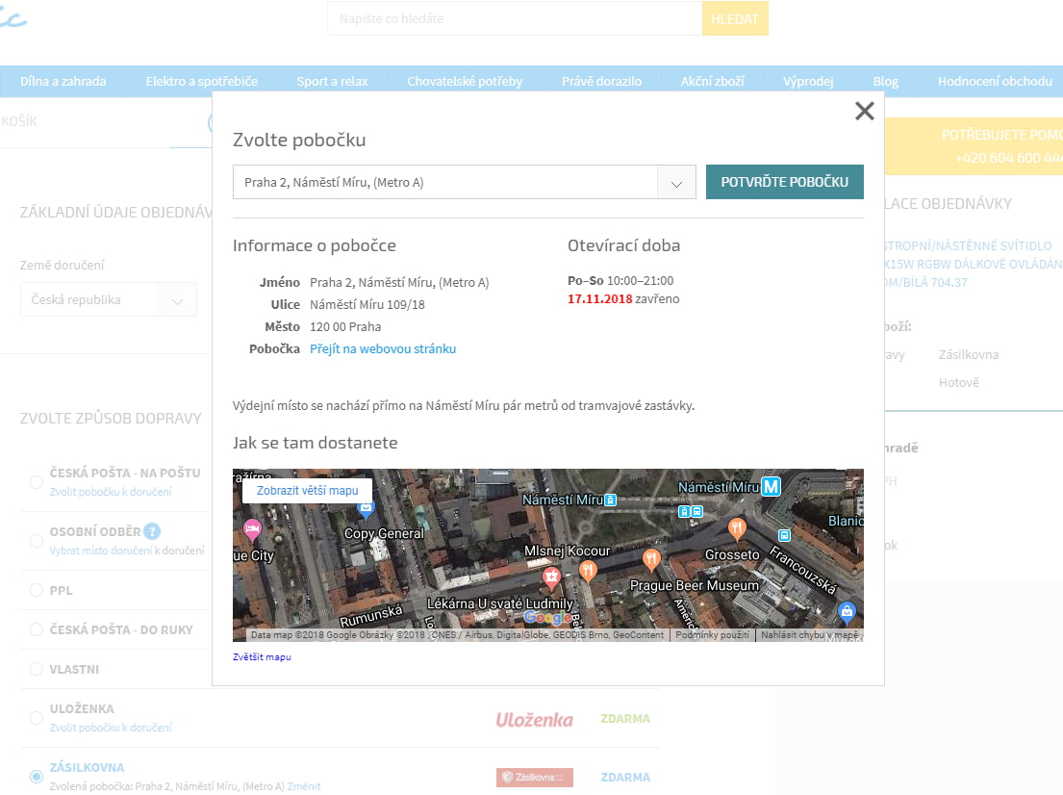
Task: Click the Uloženka logo
Action: (534, 720)
